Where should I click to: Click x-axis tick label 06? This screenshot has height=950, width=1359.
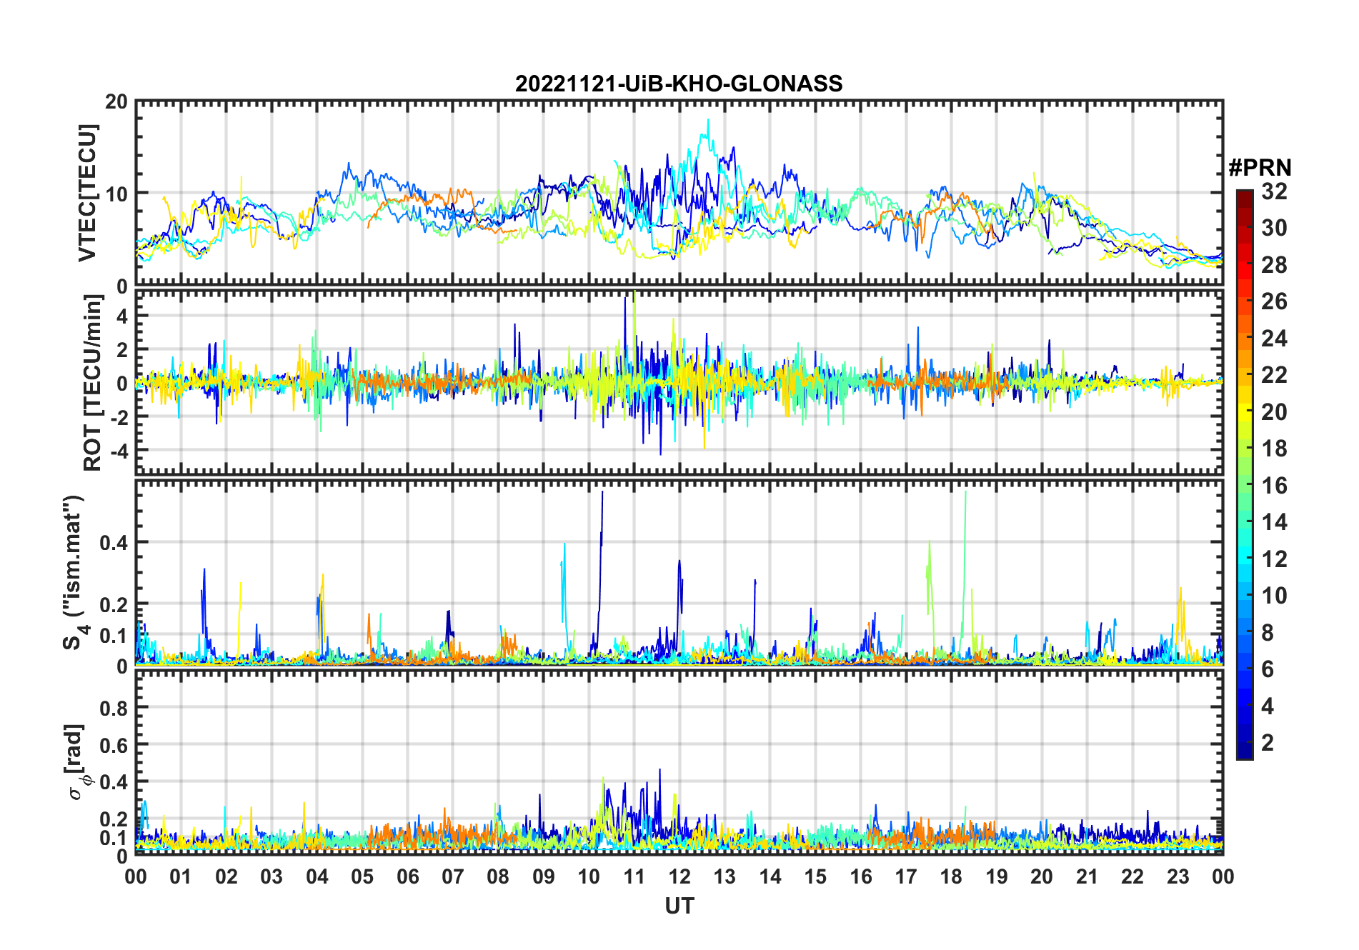tap(408, 876)
